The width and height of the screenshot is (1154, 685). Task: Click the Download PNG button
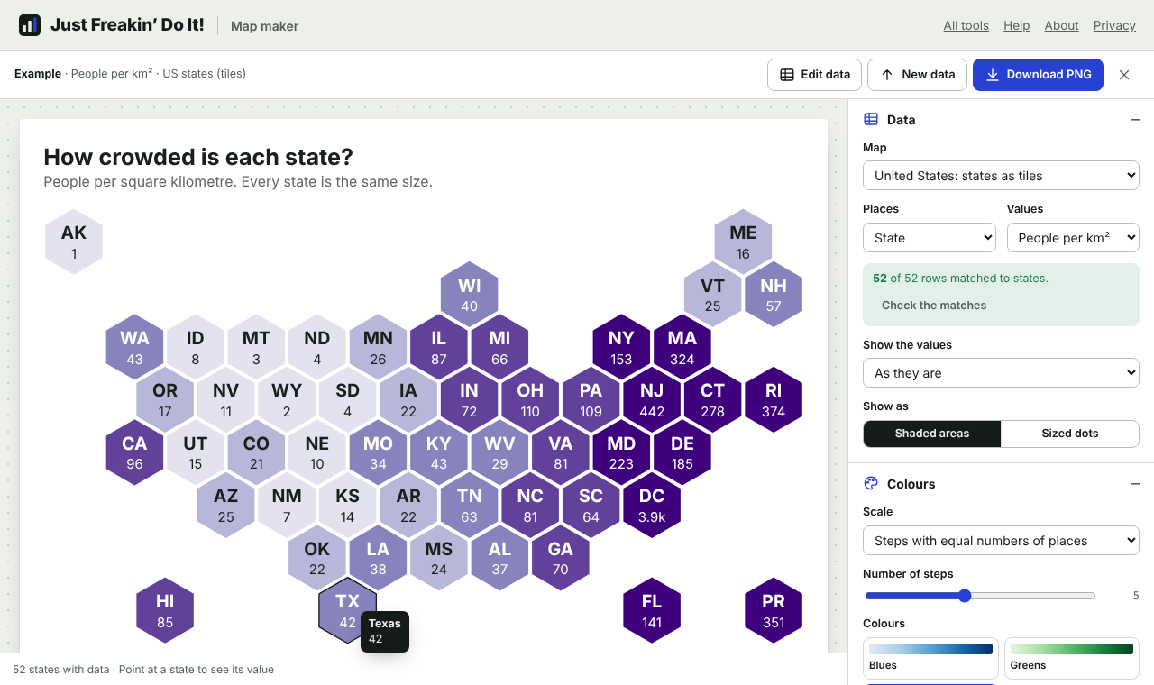pyautogui.click(x=1038, y=75)
